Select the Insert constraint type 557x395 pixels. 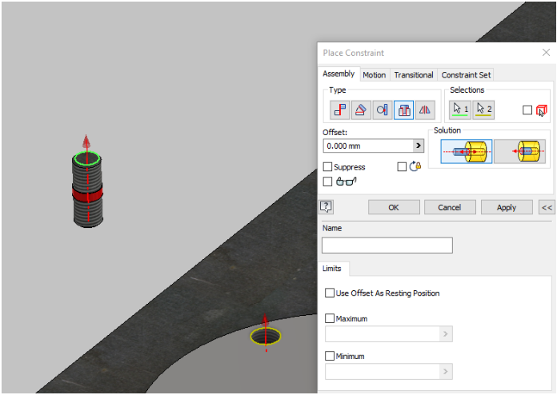pyautogui.click(x=404, y=110)
